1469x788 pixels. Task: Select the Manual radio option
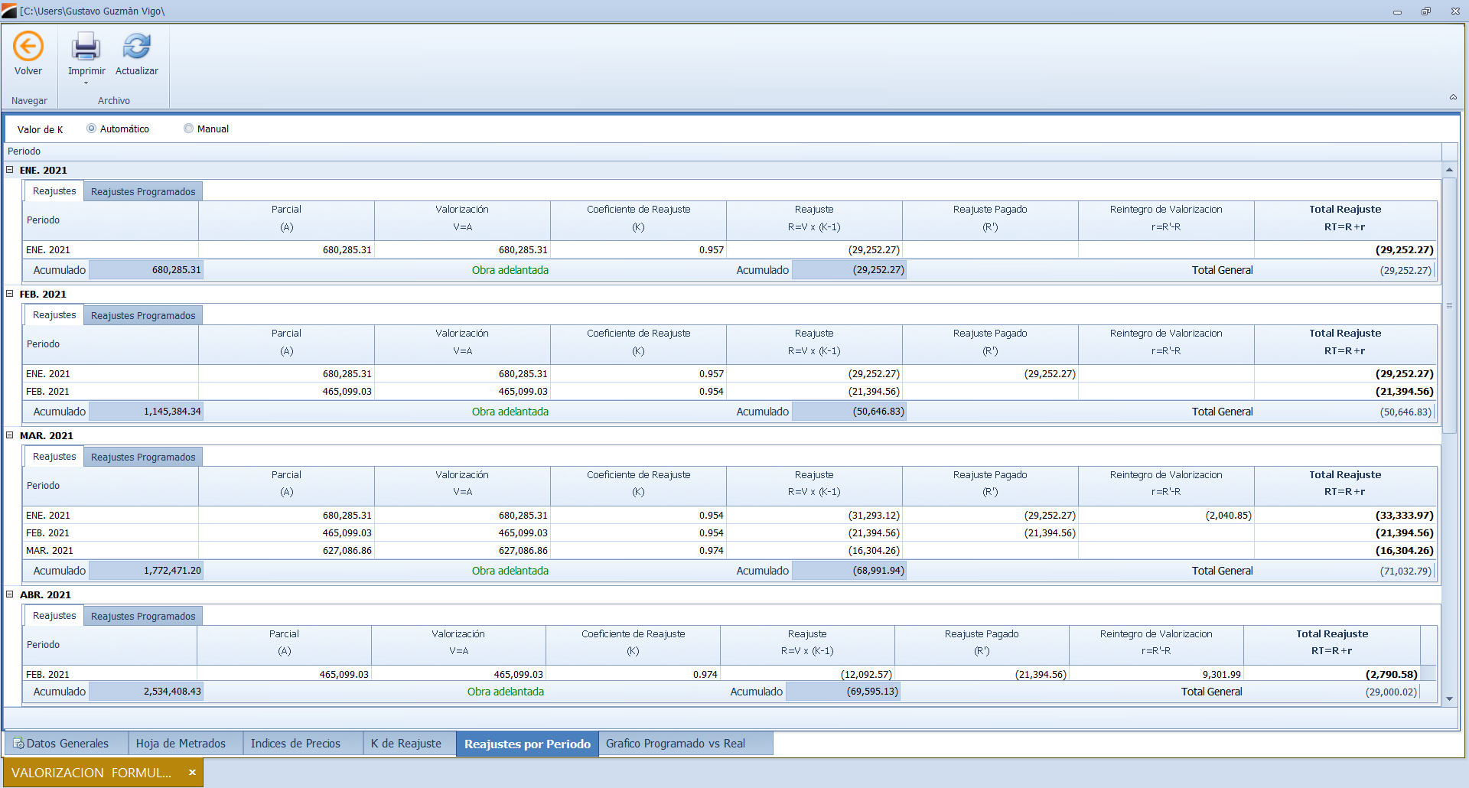[188, 129]
